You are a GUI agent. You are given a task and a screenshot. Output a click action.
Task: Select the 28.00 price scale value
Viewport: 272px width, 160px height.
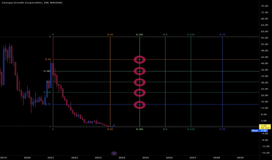tap(264, 83)
